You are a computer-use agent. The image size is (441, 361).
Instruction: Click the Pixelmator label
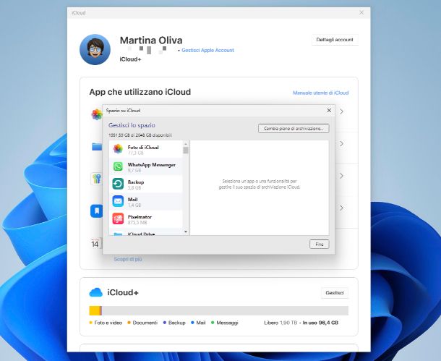click(140, 217)
